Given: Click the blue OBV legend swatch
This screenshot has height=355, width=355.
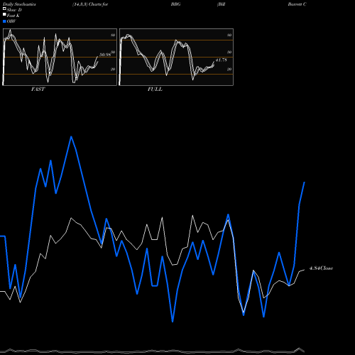Looking at the screenshot, I should pyautogui.click(x=4, y=21).
